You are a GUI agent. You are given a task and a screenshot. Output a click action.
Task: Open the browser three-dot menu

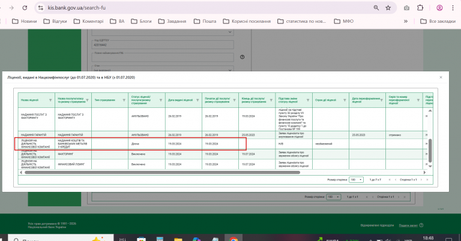(x=453, y=8)
